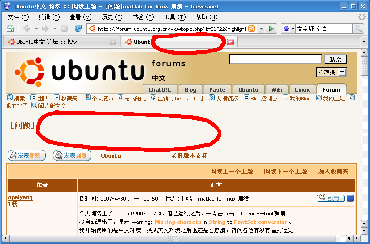Open the 老旧版本支持 forum link
Screen dimensions: 370x244
pos(189,156)
